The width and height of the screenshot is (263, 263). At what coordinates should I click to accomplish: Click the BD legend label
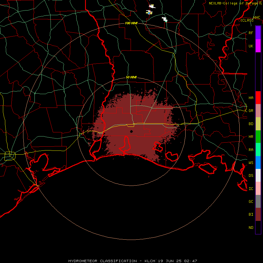[x=251, y=124]
